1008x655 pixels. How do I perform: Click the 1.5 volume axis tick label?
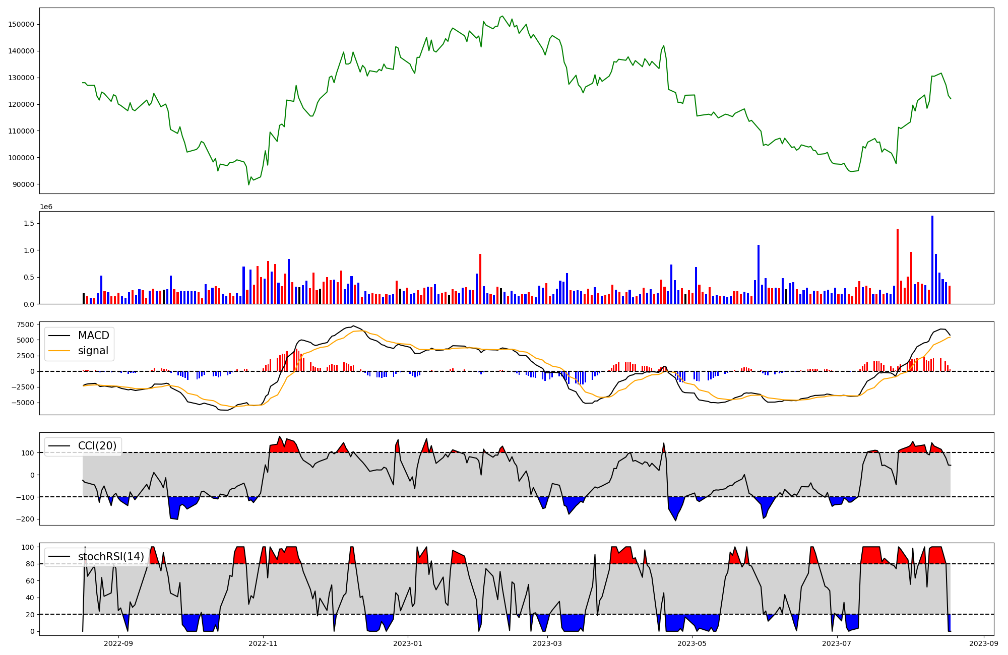[x=29, y=223]
